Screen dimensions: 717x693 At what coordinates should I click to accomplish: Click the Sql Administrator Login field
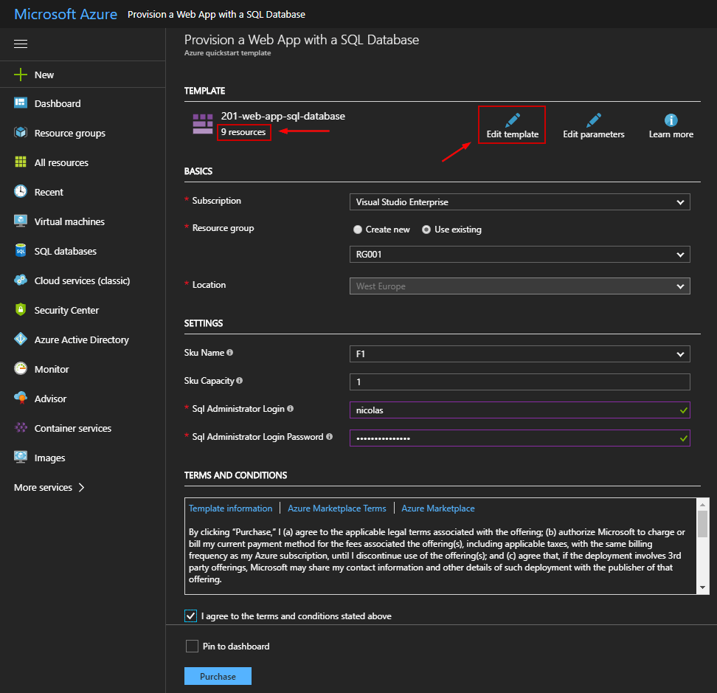519,410
